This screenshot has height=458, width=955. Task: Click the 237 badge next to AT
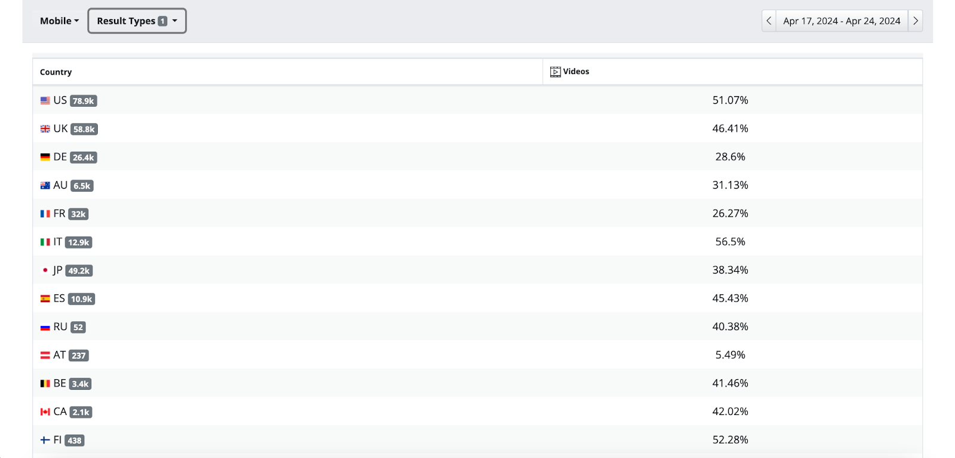tap(79, 355)
